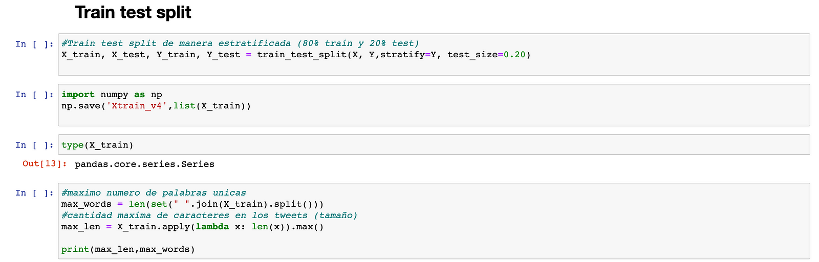Click the max_words assignment line

[192, 204]
